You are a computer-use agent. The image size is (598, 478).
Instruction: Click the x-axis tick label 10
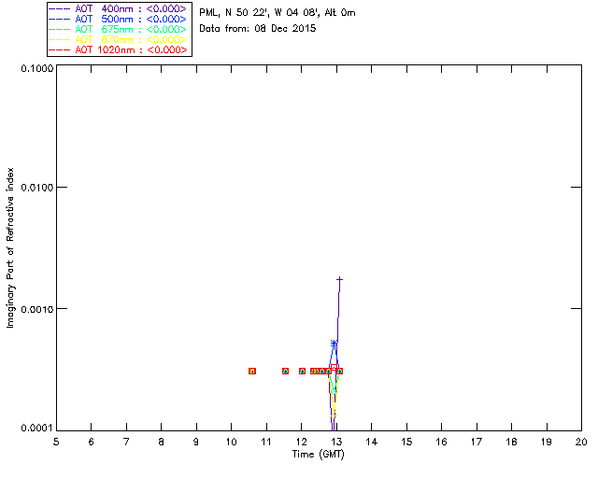click(x=231, y=442)
